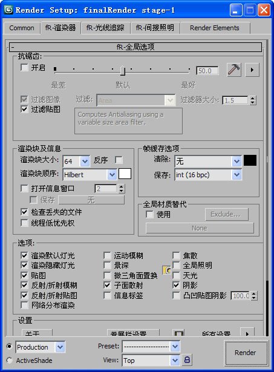The height and width of the screenshot is (372, 274).
Task: Enable 凸凹贴图阴影 checkbox
Action: coord(176,295)
